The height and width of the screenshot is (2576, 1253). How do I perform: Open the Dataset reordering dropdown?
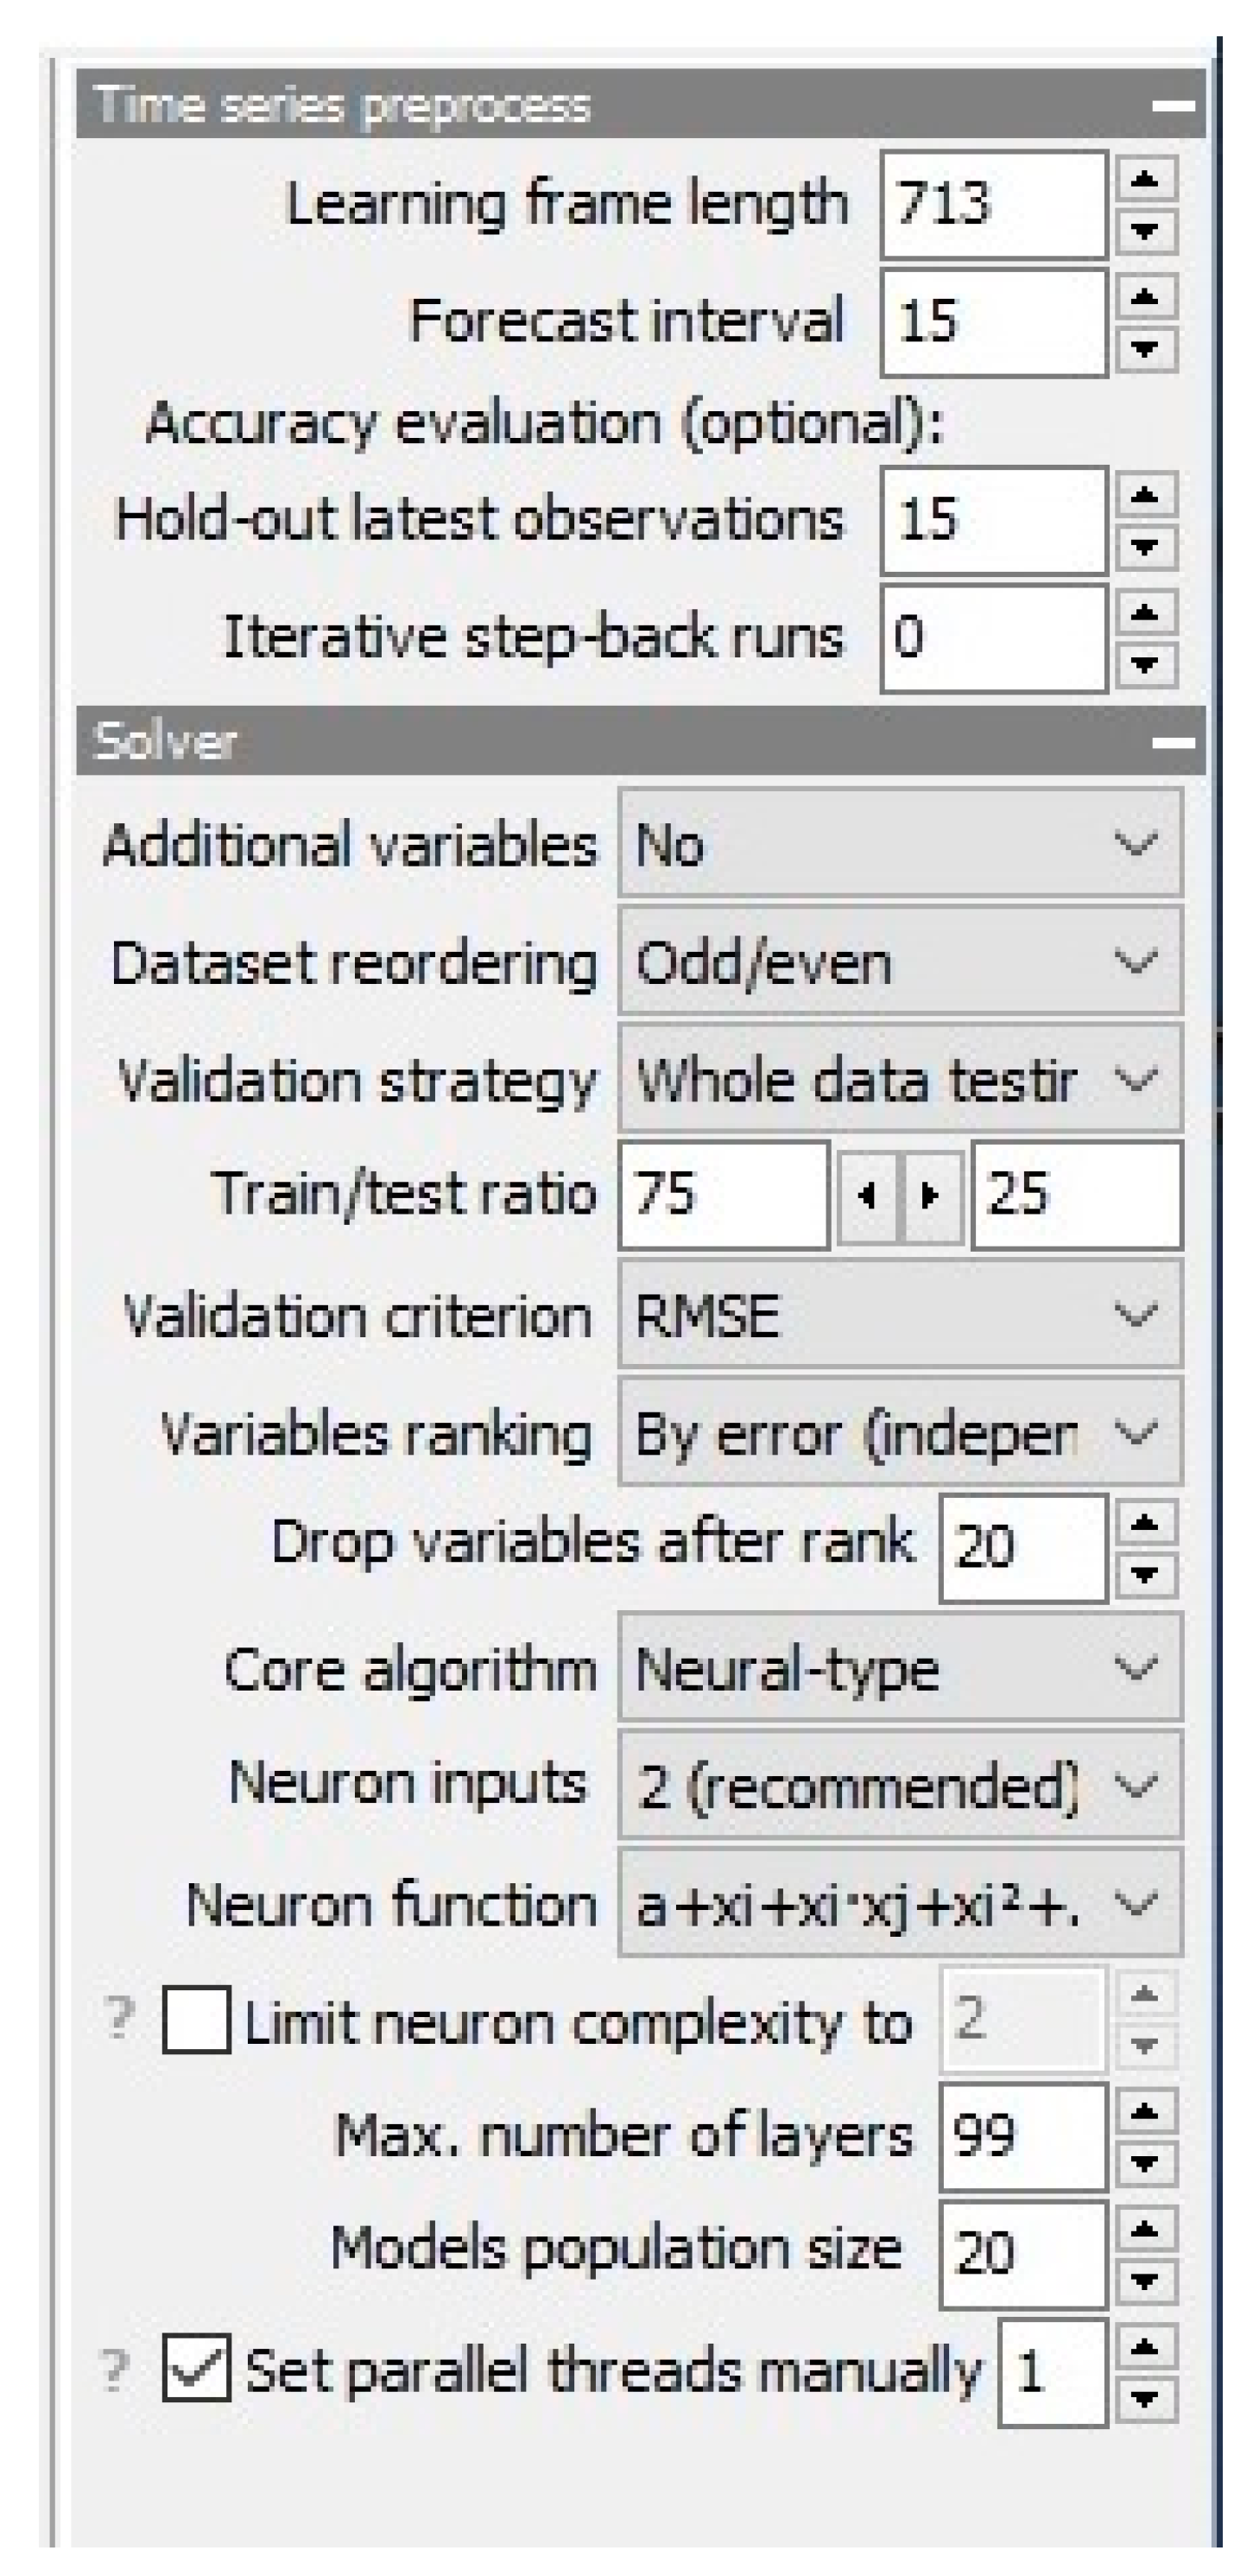click(900, 963)
